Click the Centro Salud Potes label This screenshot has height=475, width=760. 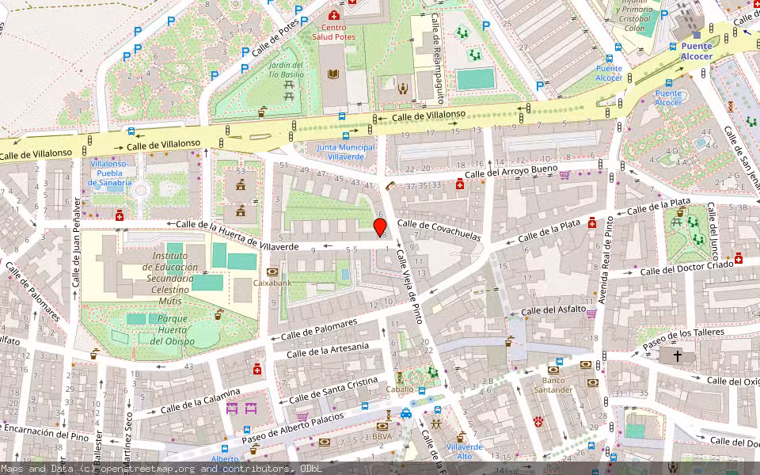tap(333, 32)
